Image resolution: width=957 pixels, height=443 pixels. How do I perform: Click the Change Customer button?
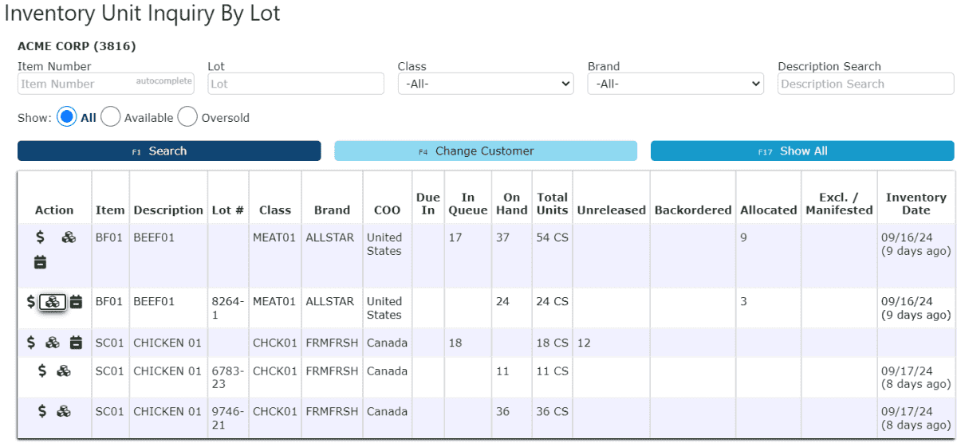pos(486,151)
